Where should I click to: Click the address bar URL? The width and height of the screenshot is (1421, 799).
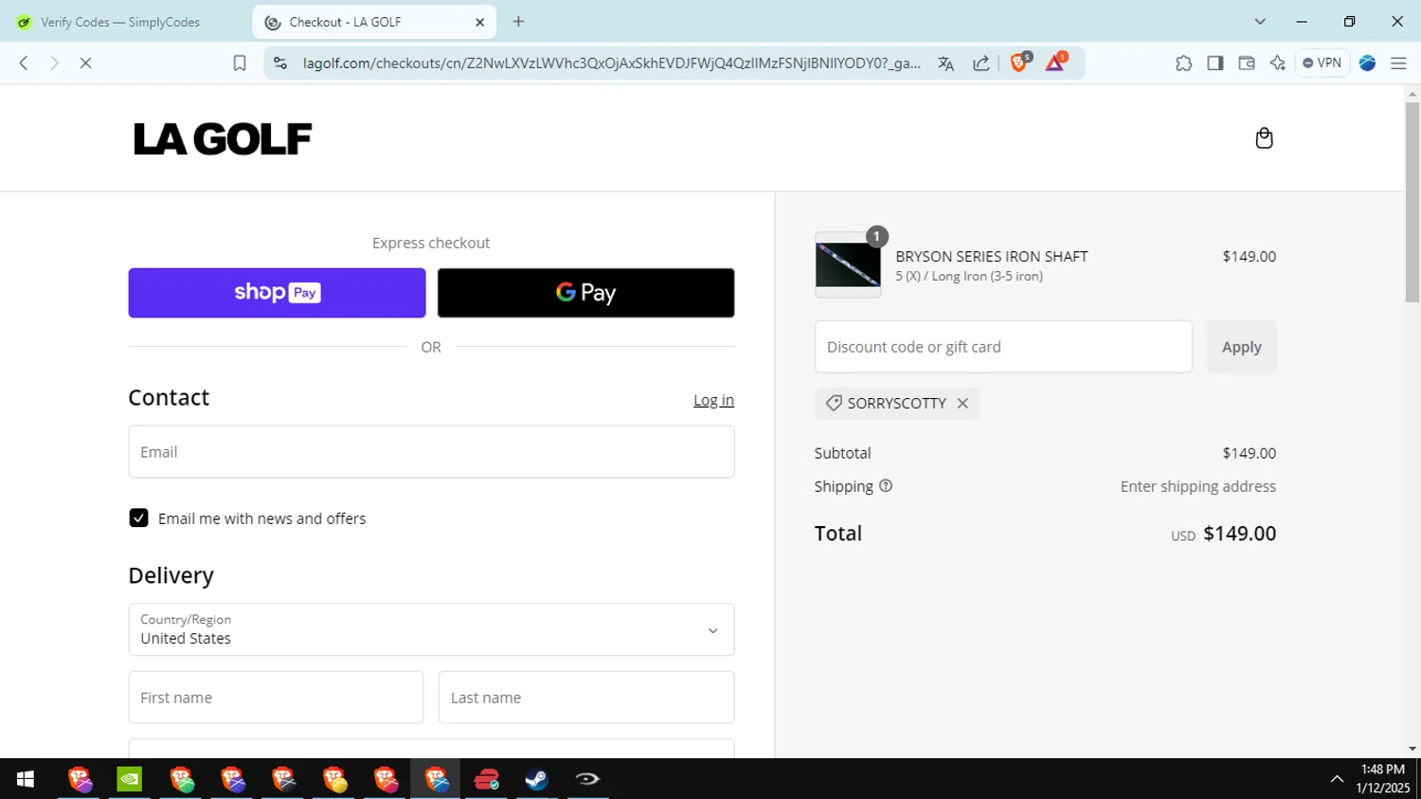611,64
